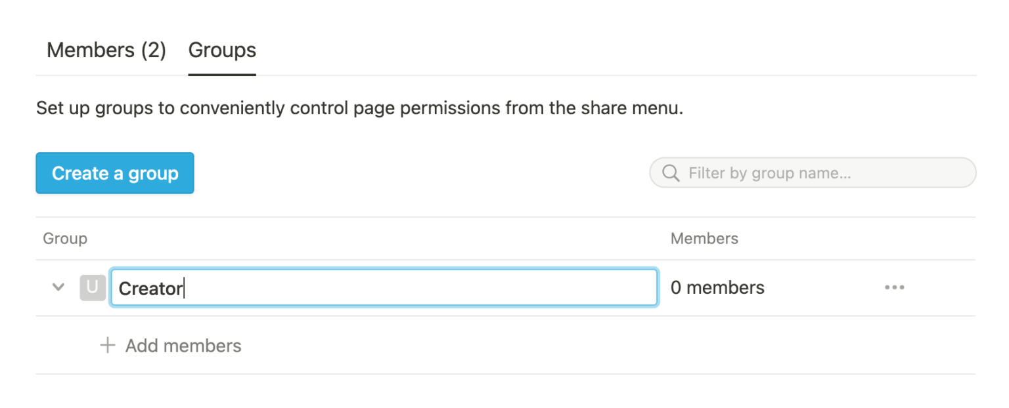Switch to the Members (2) tab

click(x=106, y=51)
